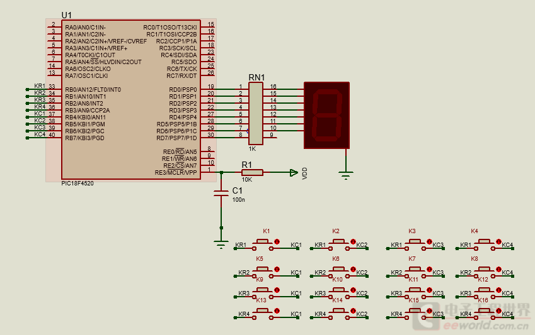535x335 pixels.
Task: Select push button K13 symbol
Action: (263, 314)
